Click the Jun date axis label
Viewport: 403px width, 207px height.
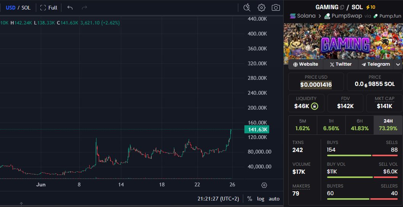pyautogui.click(x=41, y=184)
